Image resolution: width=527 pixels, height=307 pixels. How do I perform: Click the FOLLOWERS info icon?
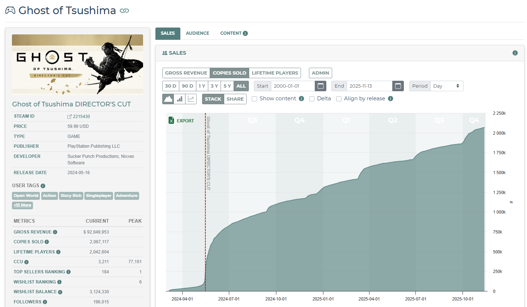click(x=45, y=302)
